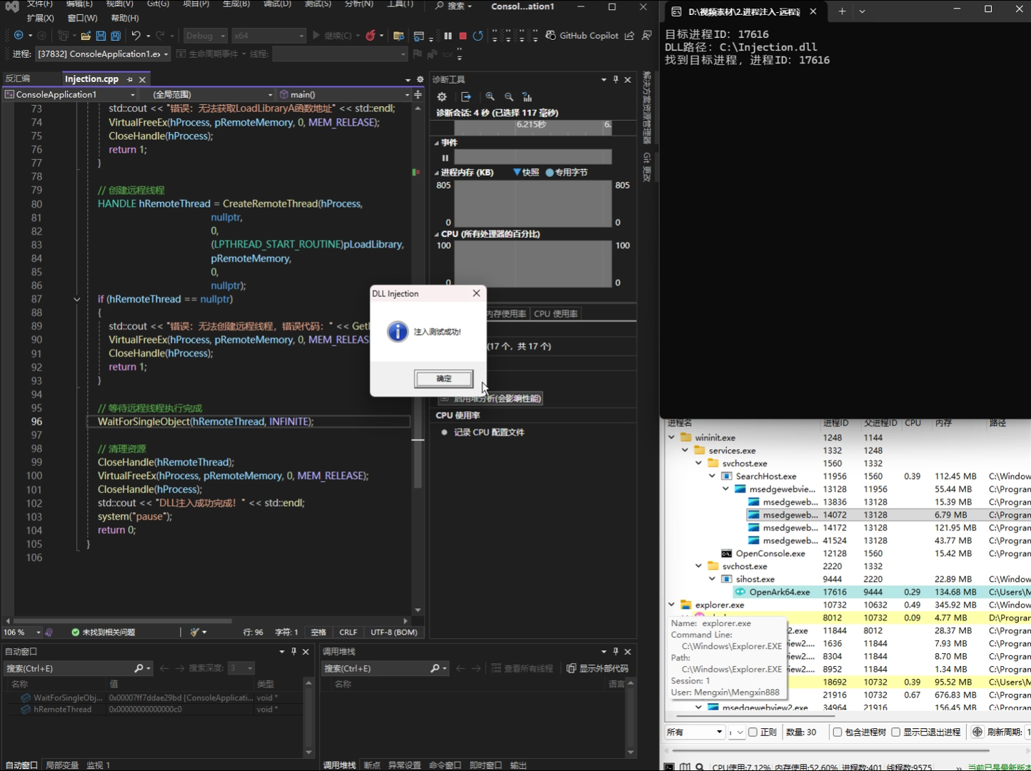The height and width of the screenshot is (771, 1031).
Task: Click the red Stop Debugging icon
Action: point(463,36)
